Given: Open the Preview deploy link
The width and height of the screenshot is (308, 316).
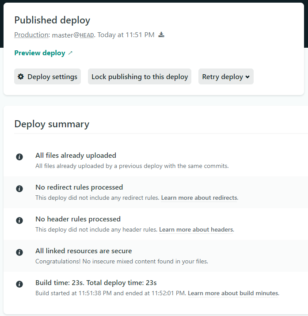Looking at the screenshot, I should (x=40, y=53).
